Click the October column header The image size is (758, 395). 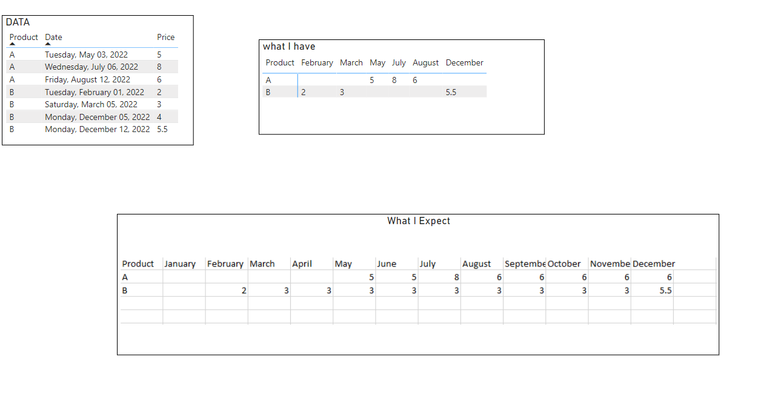pos(564,264)
